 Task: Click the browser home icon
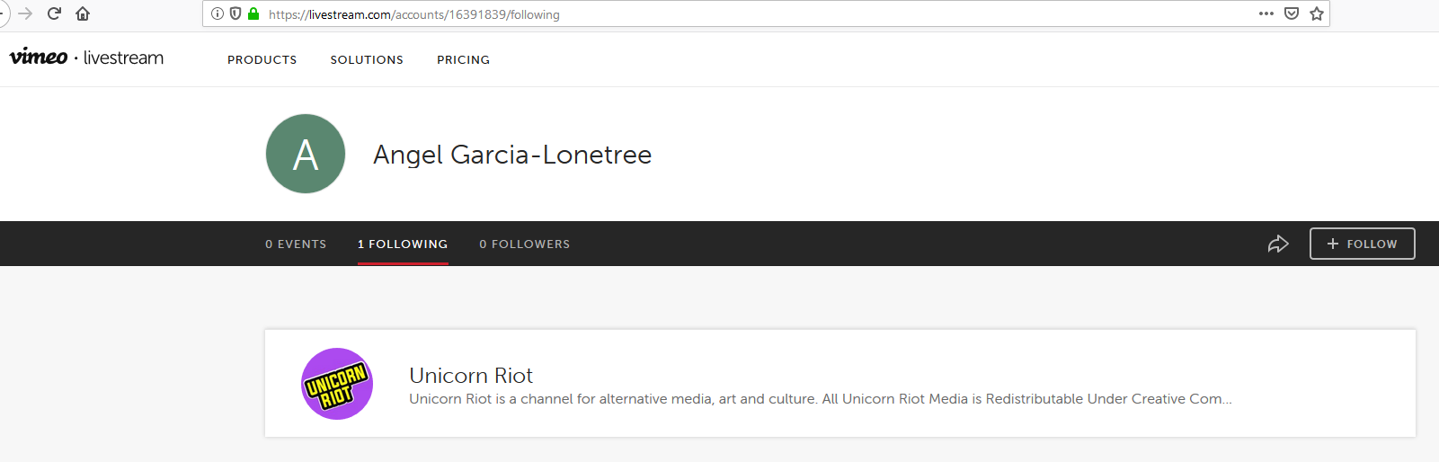83,13
